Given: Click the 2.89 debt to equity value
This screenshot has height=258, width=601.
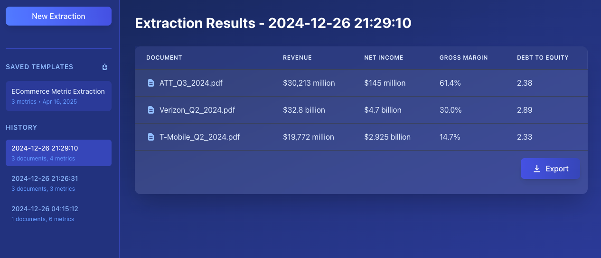Looking at the screenshot, I should (x=525, y=110).
